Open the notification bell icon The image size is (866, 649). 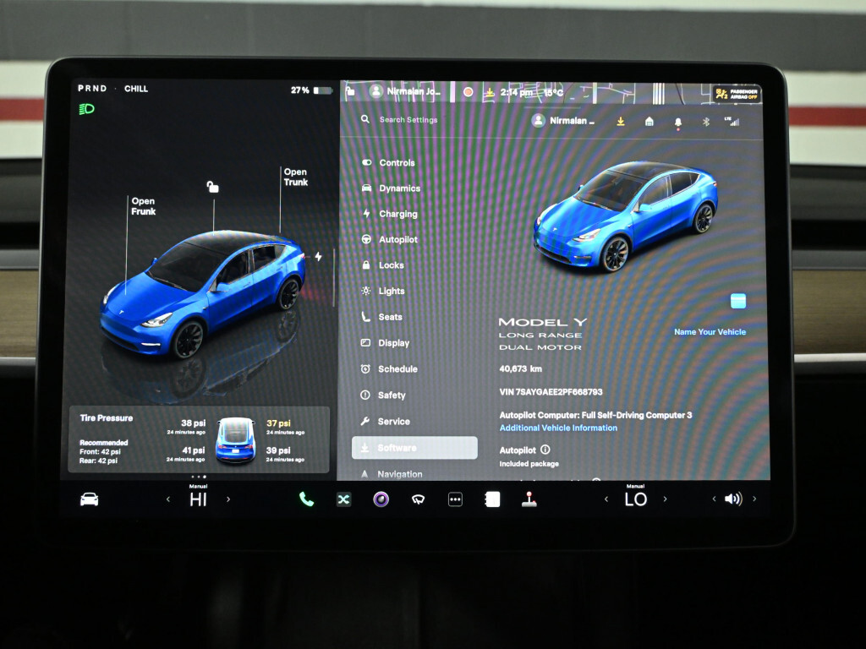pyautogui.click(x=677, y=122)
